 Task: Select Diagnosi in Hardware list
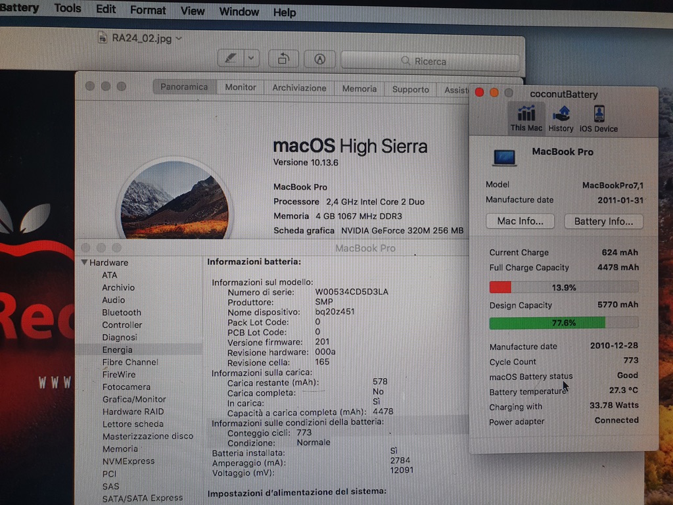click(x=120, y=337)
